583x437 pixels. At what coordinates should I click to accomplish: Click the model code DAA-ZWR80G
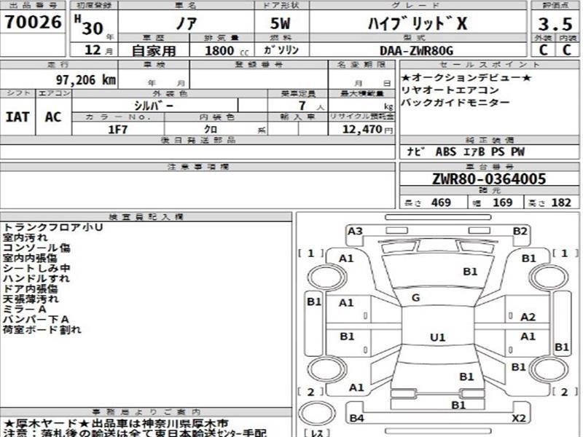[416, 50]
